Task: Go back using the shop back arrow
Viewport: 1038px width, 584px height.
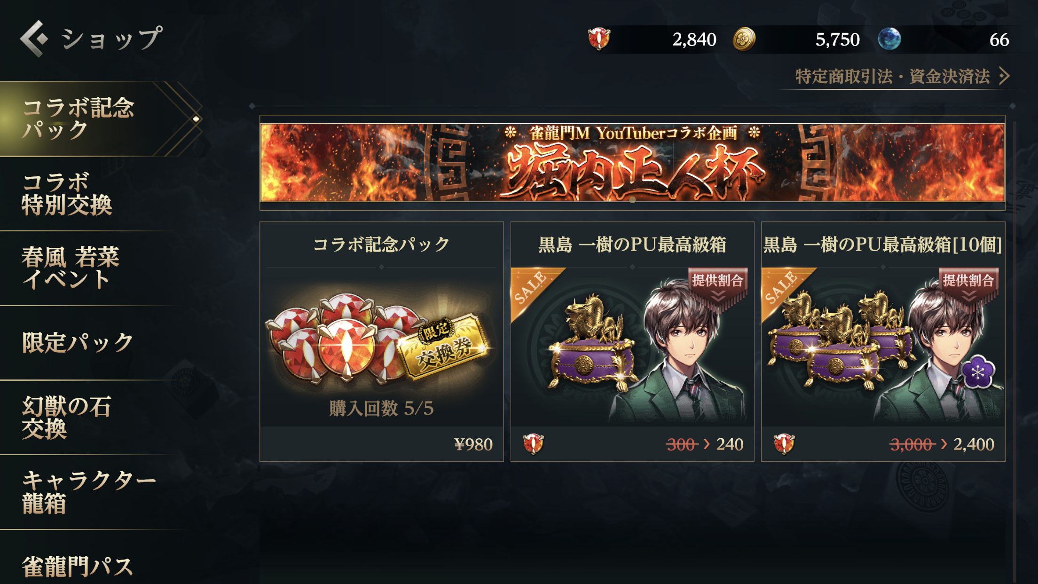Action: [x=34, y=39]
